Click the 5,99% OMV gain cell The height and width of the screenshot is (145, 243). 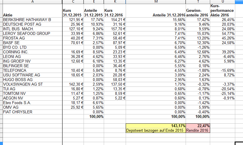point(198,107)
